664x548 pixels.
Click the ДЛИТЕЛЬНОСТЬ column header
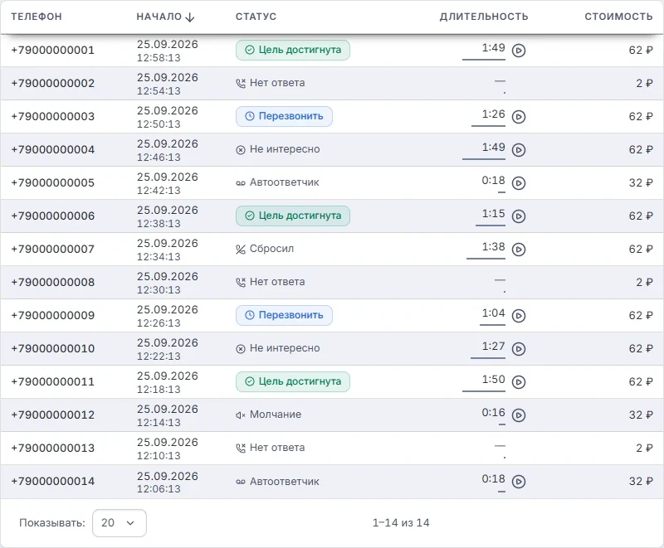coord(484,17)
